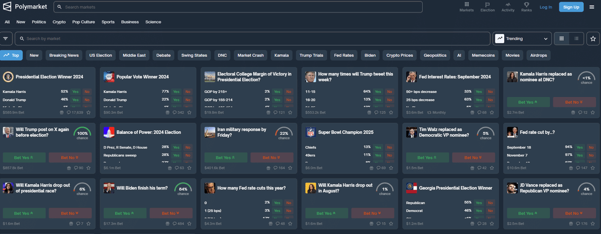Click the 22% chance gauge on Iran response
This screenshot has height=234, width=601.
click(x=284, y=133)
